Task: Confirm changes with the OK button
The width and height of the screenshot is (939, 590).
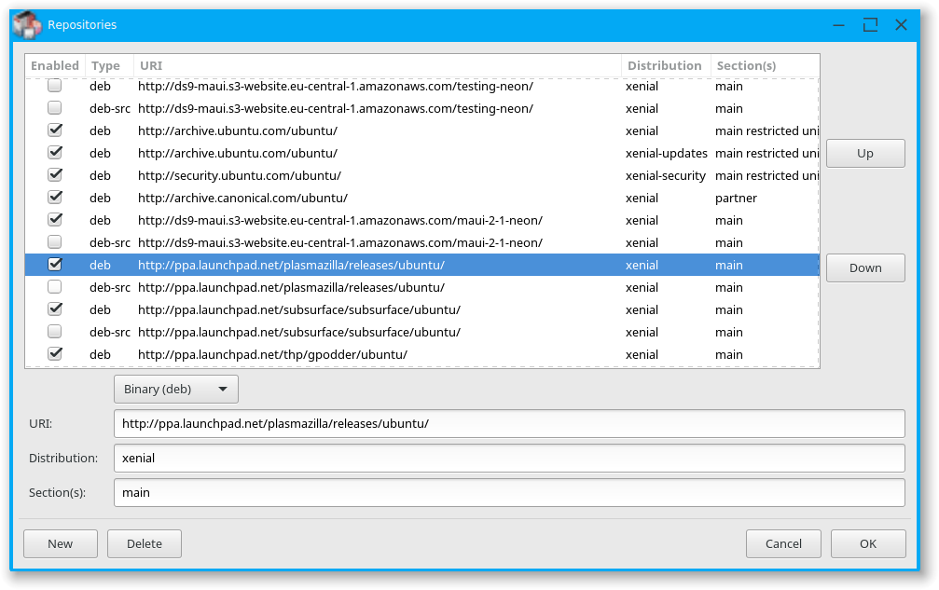Action: pyautogui.click(x=867, y=544)
